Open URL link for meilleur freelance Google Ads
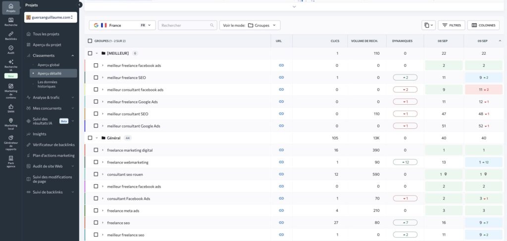This screenshot has width=507, height=241. pyautogui.click(x=281, y=102)
